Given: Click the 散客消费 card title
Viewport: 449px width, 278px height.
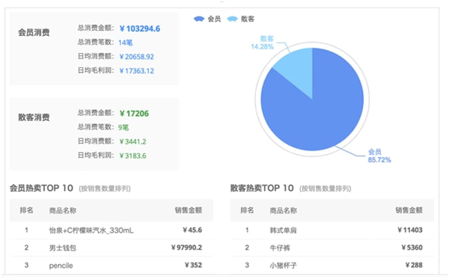Looking at the screenshot, I should click(34, 117).
